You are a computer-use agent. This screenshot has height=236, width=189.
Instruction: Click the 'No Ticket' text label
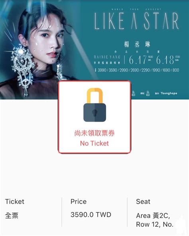(94, 143)
